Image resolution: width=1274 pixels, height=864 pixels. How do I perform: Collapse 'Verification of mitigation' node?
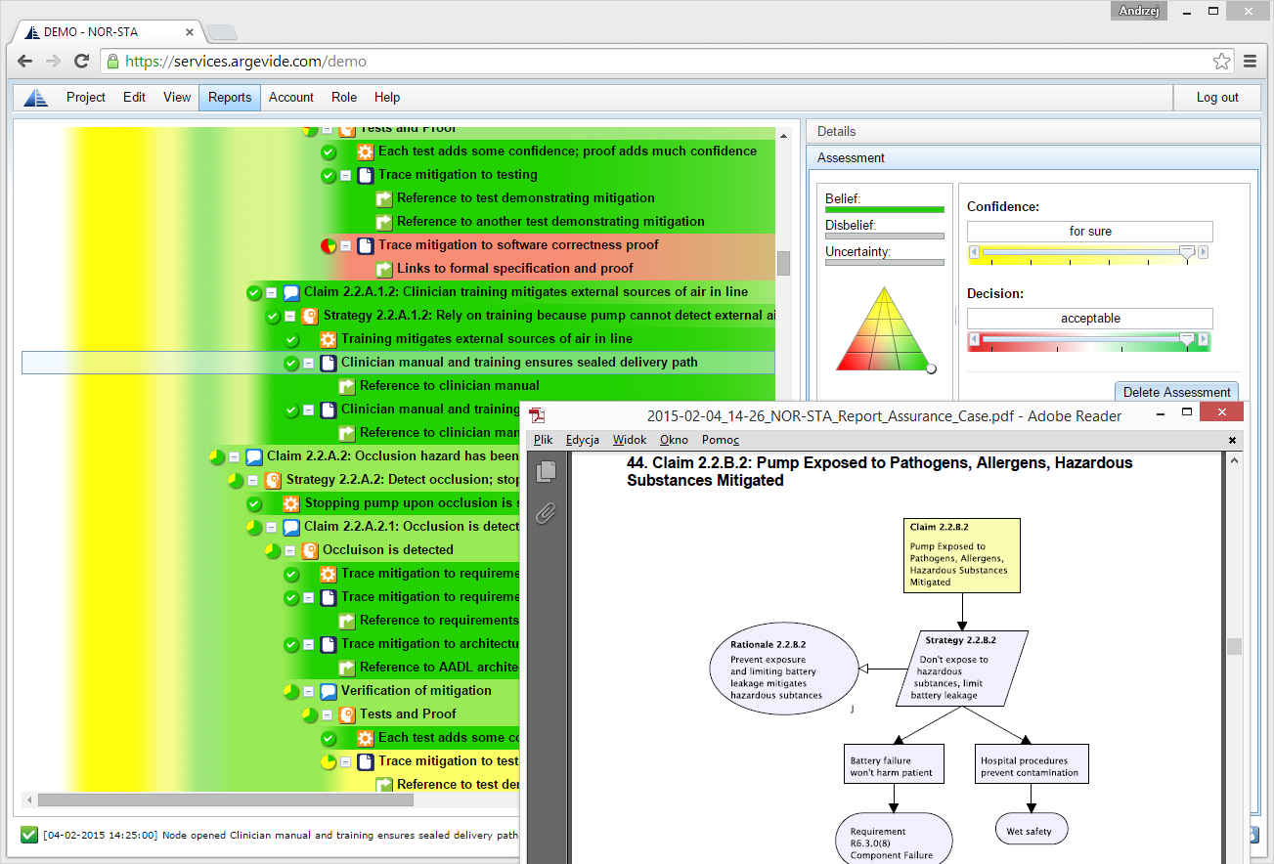(x=309, y=691)
